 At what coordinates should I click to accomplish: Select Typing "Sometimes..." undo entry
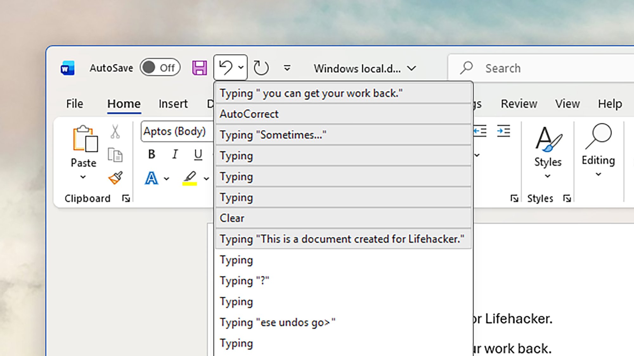[343, 135]
